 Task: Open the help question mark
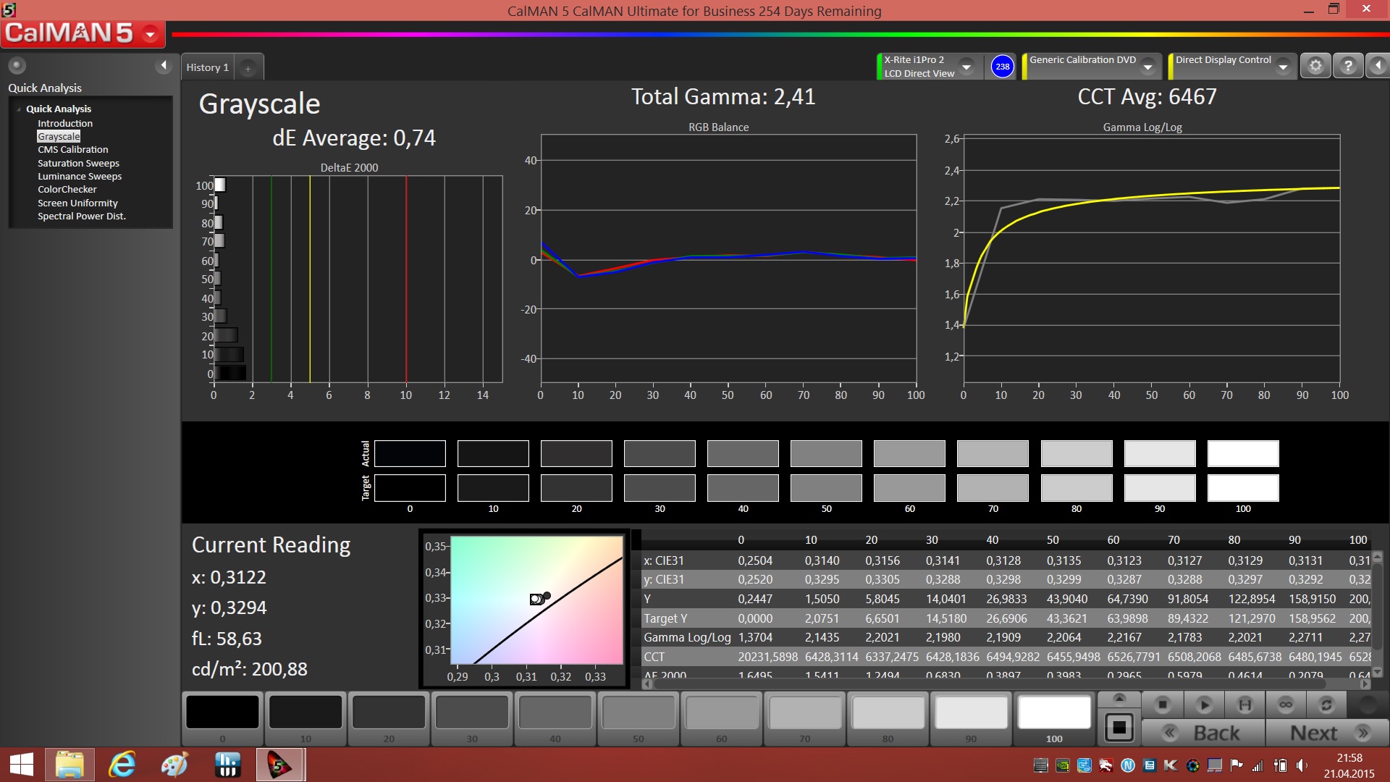pyautogui.click(x=1347, y=66)
